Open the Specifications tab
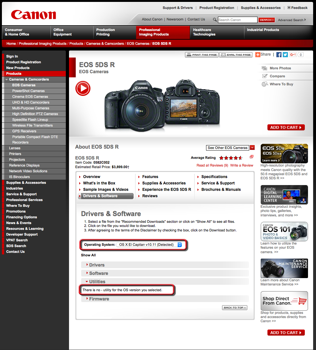Viewport: 316px width, 350px height. (x=214, y=177)
